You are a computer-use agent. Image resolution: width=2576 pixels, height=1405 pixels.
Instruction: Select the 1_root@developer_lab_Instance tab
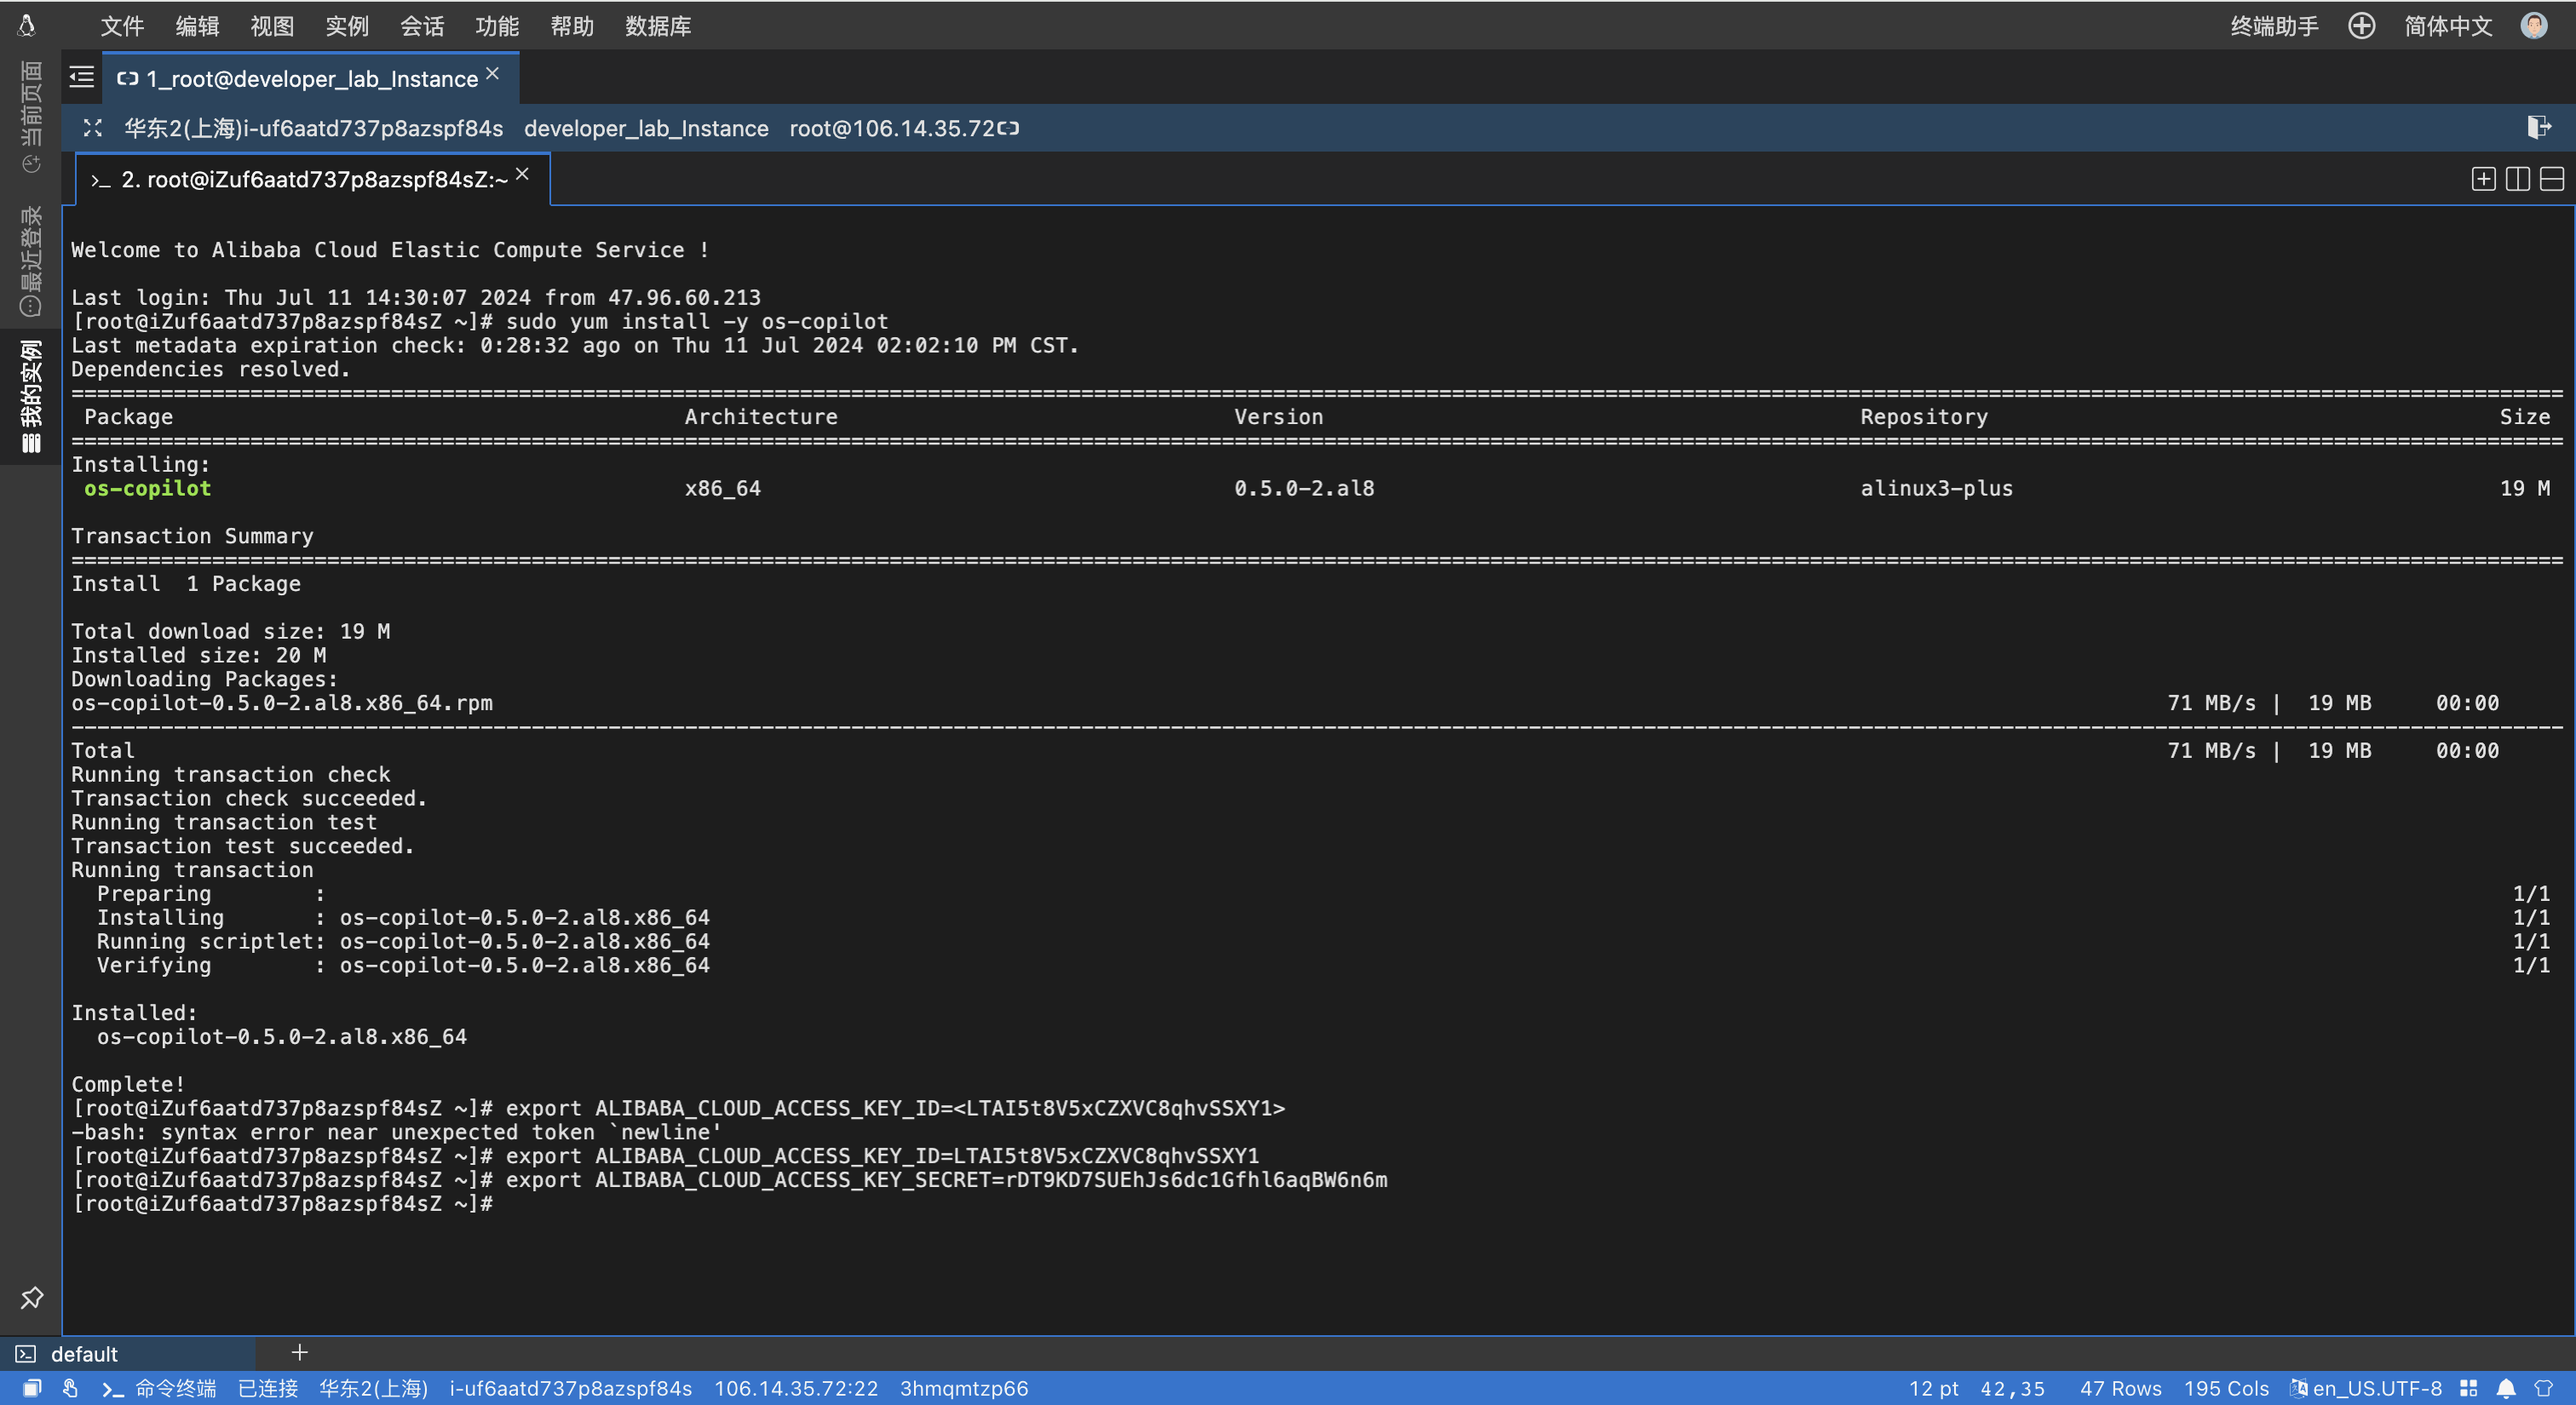(x=311, y=79)
